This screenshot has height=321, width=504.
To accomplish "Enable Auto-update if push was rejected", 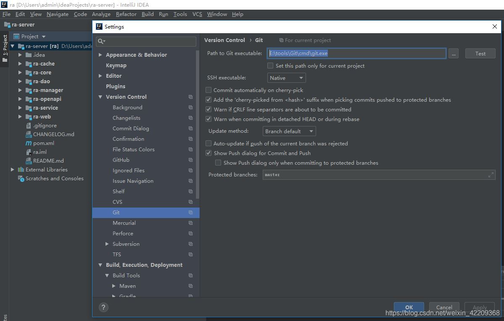I will pyautogui.click(x=208, y=143).
